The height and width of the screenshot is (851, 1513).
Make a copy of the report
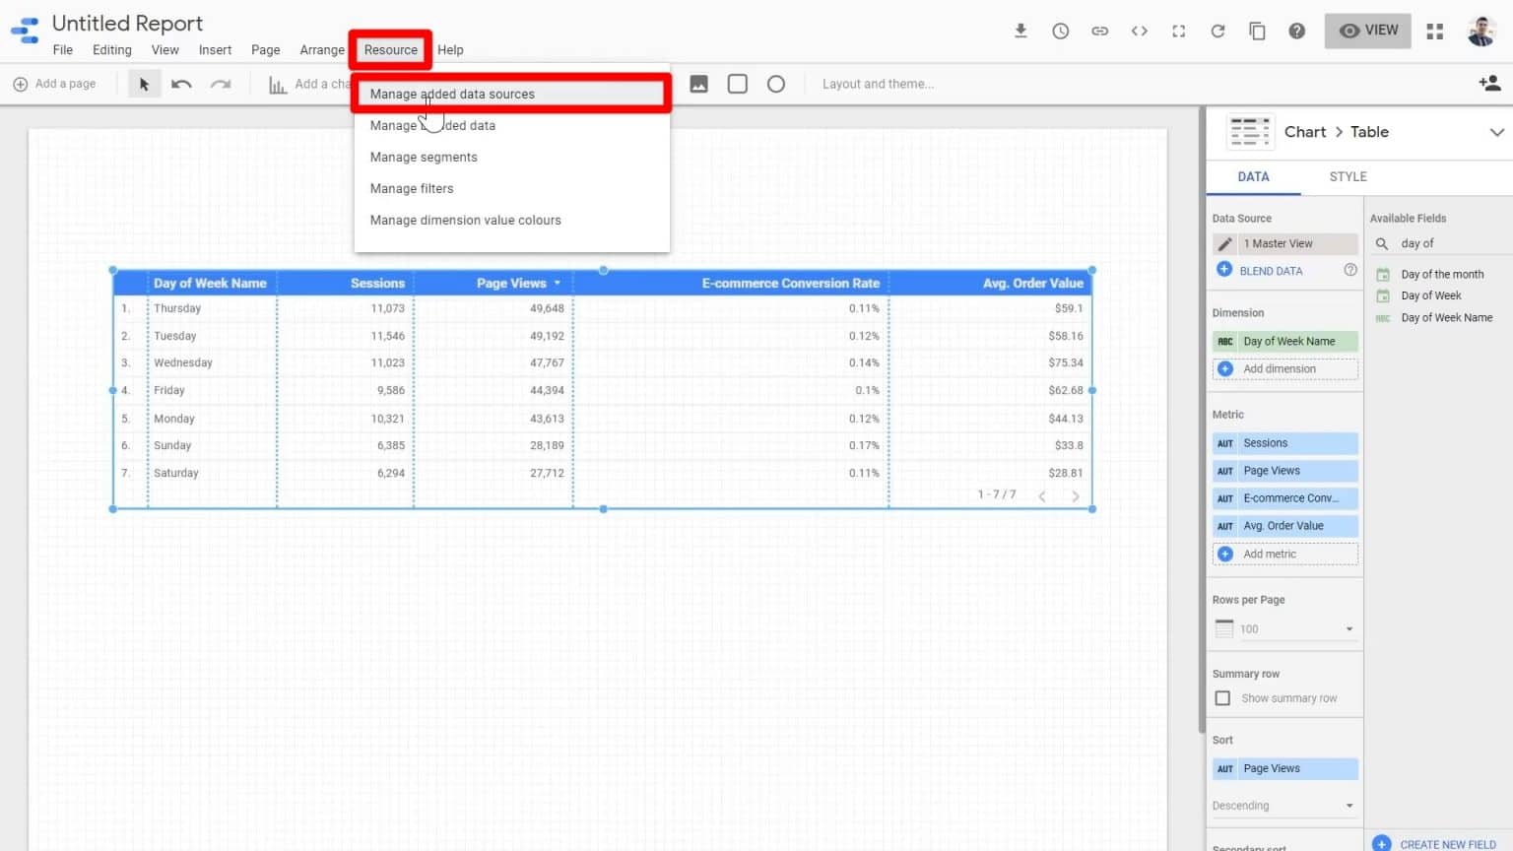1257,31
